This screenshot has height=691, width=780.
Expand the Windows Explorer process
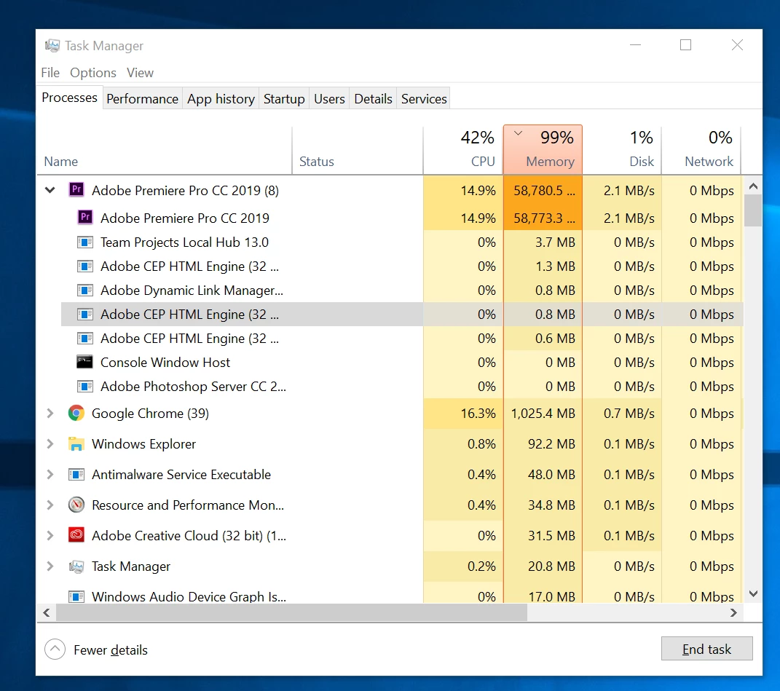click(x=50, y=443)
